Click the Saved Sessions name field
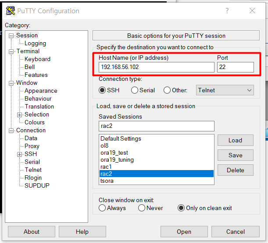The width and height of the screenshot is (268, 243). click(x=157, y=126)
